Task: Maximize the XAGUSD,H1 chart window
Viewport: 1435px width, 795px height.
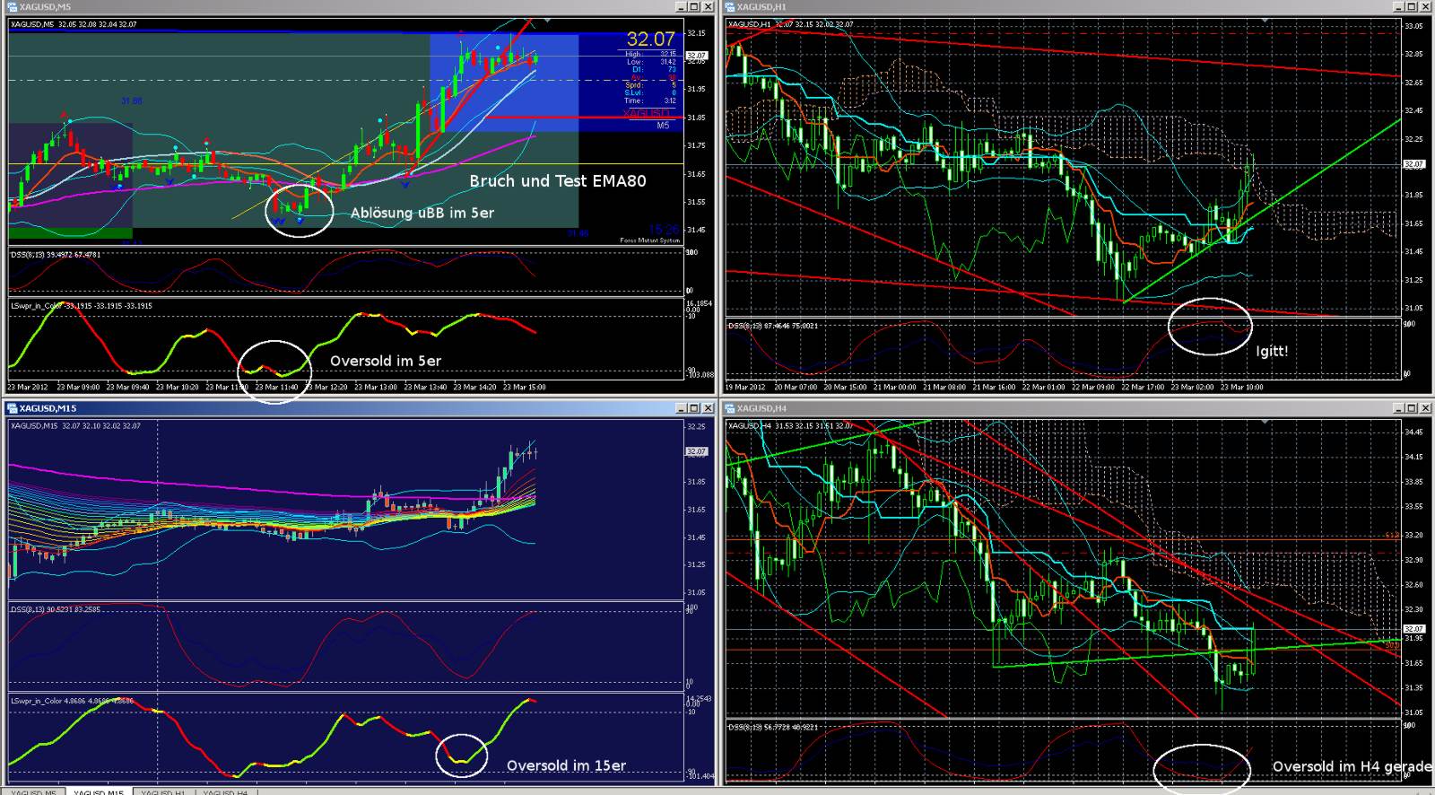Action: click(x=1411, y=6)
